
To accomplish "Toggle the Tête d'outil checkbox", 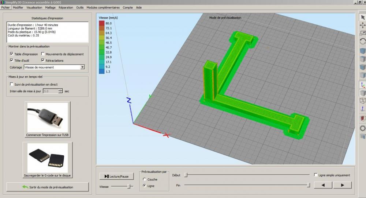I will pos(11,60).
